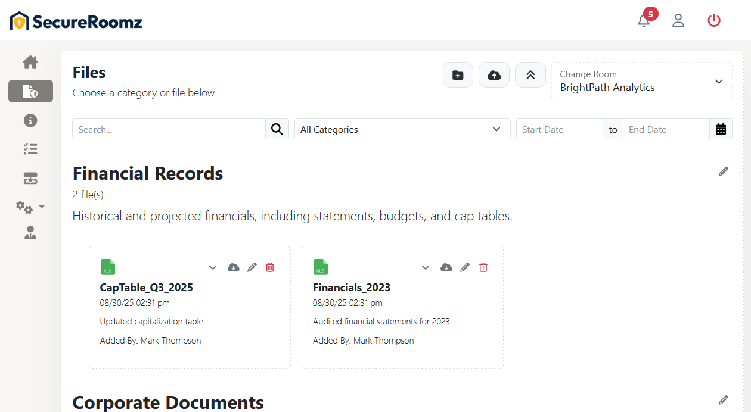This screenshot has height=412, width=751.
Task: Click the user profile icon in header
Action: coord(678,21)
